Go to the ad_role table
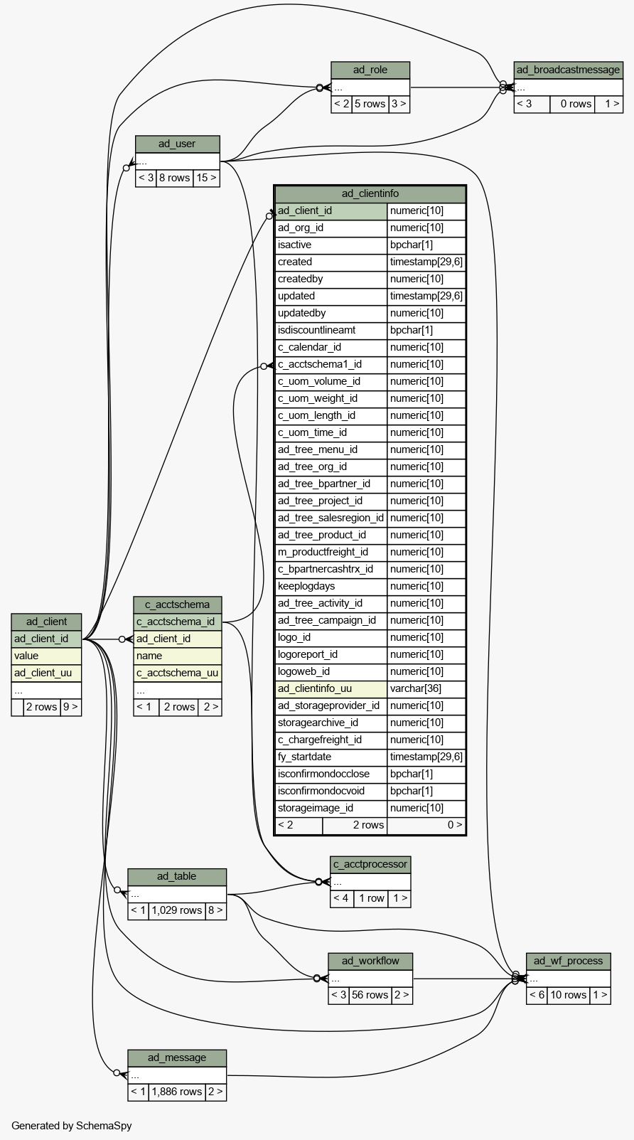 [370, 70]
